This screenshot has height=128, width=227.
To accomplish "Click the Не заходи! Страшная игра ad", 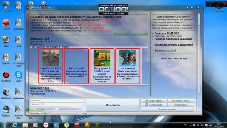I will pos(76,66).
